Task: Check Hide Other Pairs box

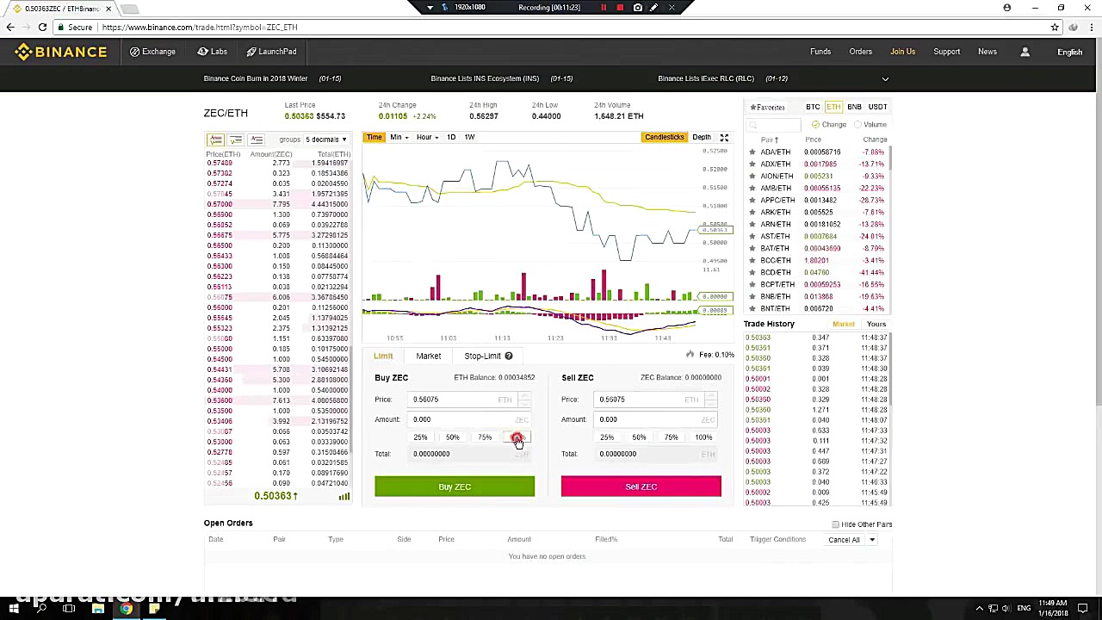Action: [x=835, y=524]
